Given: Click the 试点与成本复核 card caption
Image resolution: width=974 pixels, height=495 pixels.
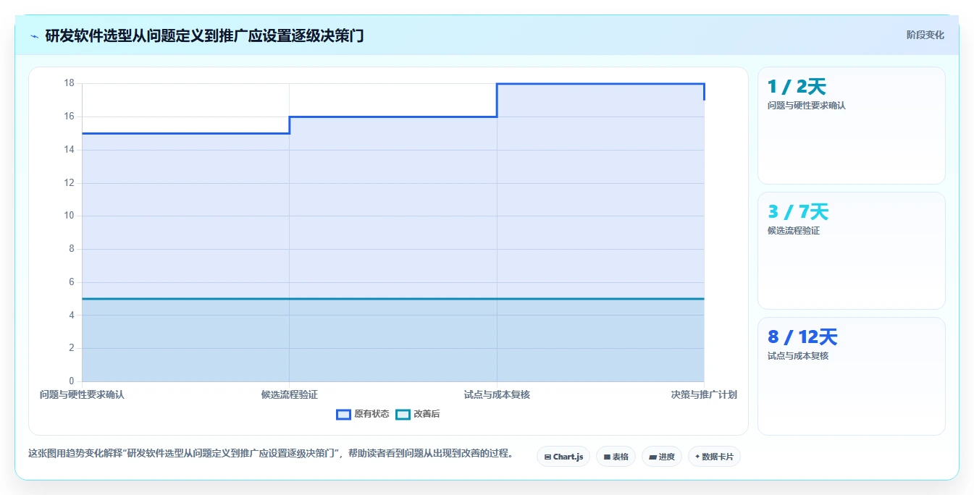Looking at the screenshot, I should (x=798, y=356).
